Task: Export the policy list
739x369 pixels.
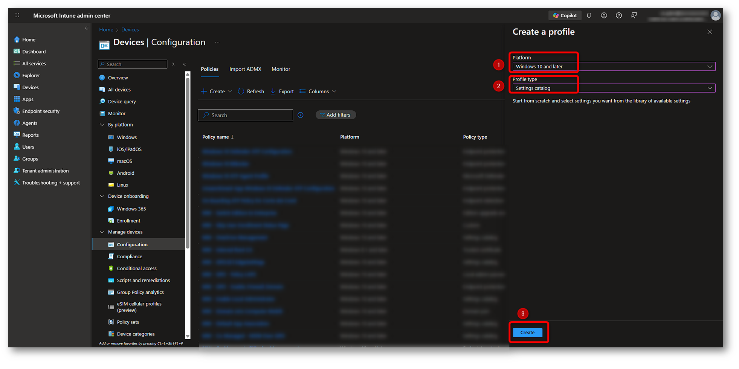Action: pyautogui.click(x=282, y=91)
